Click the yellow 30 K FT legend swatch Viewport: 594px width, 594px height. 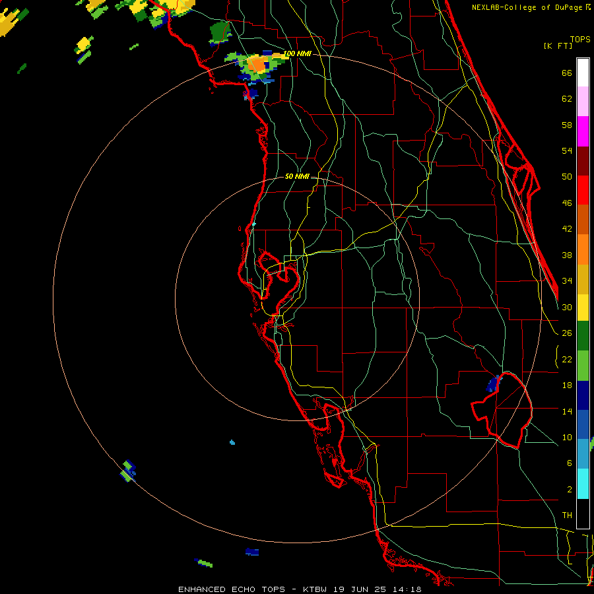click(x=583, y=307)
